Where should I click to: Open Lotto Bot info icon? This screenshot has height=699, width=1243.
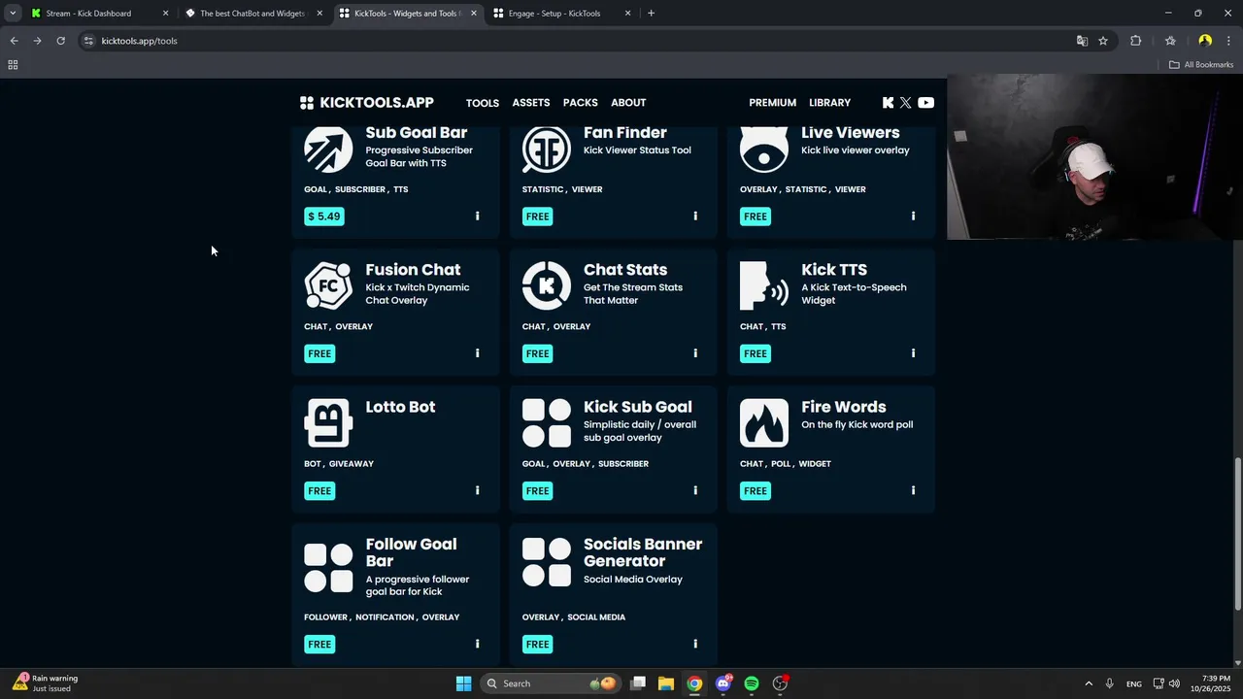tap(477, 490)
